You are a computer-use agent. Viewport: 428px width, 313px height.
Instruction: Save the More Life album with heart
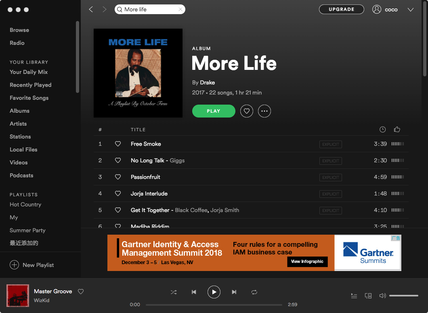click(247, 111)
